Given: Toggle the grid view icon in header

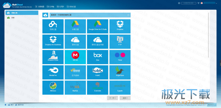Looking at the screenshot, I should 128,15.
